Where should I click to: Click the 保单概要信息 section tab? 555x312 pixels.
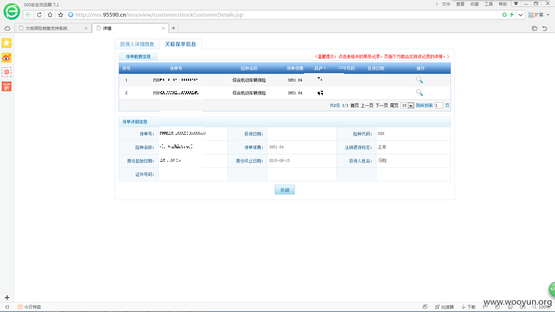click(x=138, y=57)
